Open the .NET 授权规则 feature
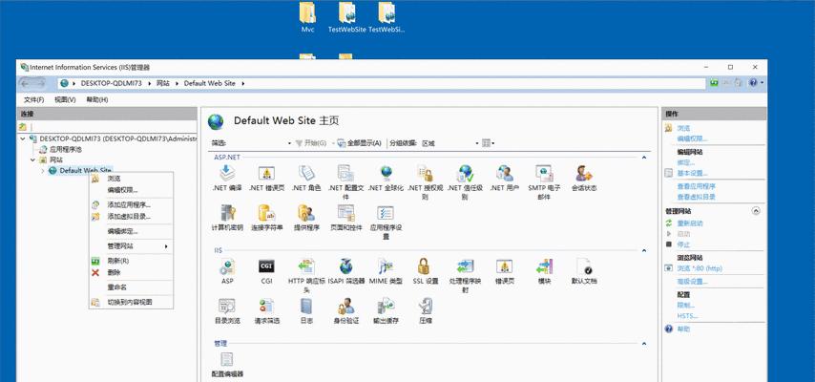Image resolution: width=815 pixels, height=382 pixels. pos(426,182)
